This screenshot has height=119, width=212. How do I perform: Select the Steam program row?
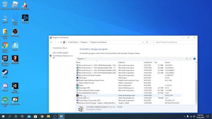pyautogui.click(x=129, y=85)
